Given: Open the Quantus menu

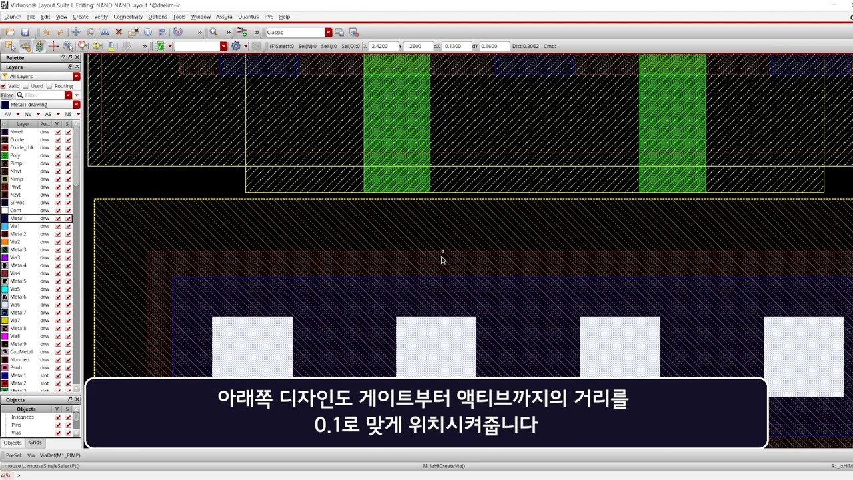Looking at the screenshot, I should [248, 17].
